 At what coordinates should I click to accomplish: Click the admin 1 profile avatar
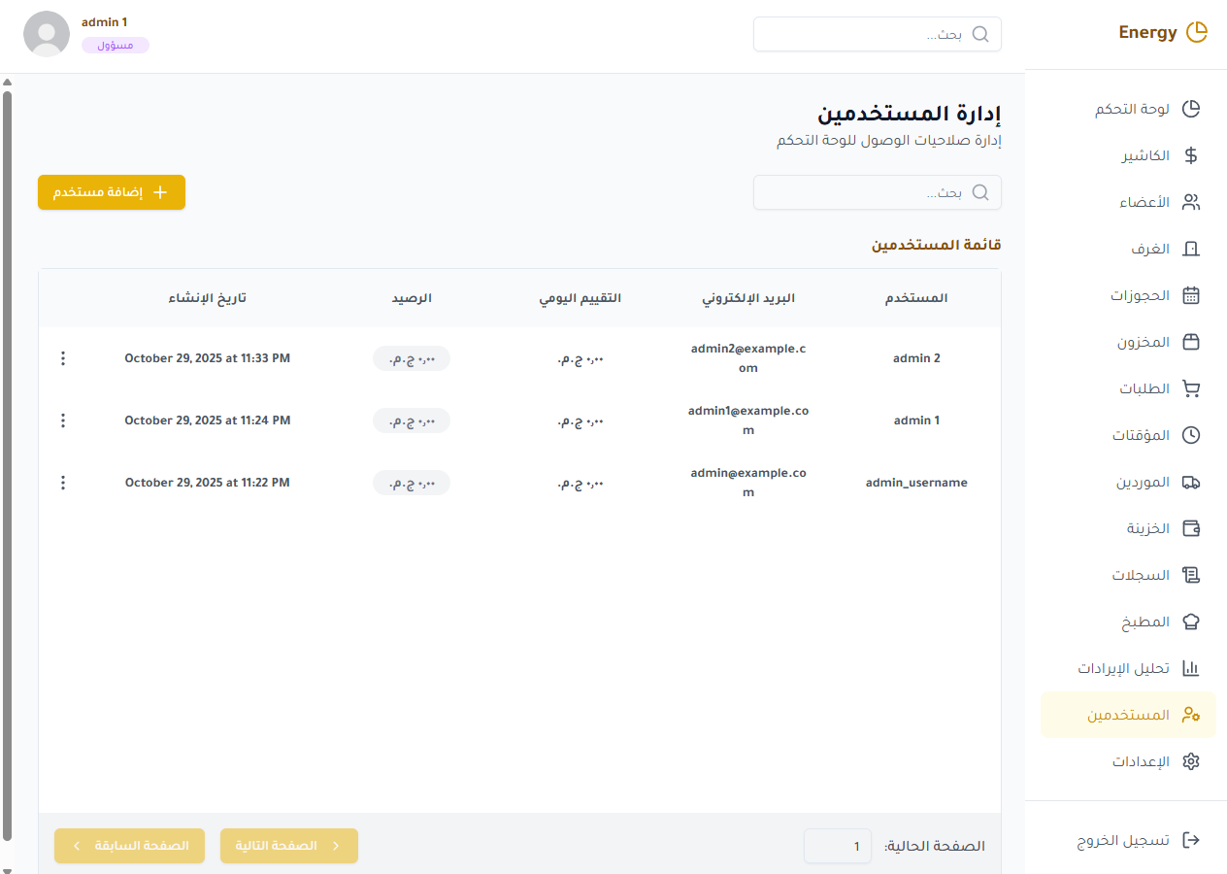[x=46, y=34]
